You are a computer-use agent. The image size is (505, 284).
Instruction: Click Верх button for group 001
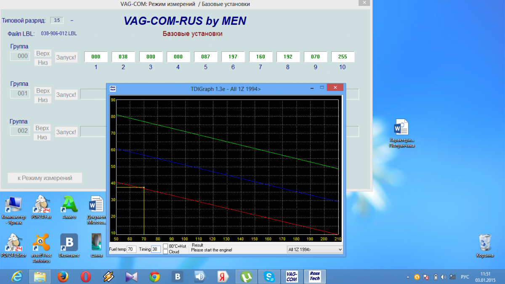pos(43,91)
